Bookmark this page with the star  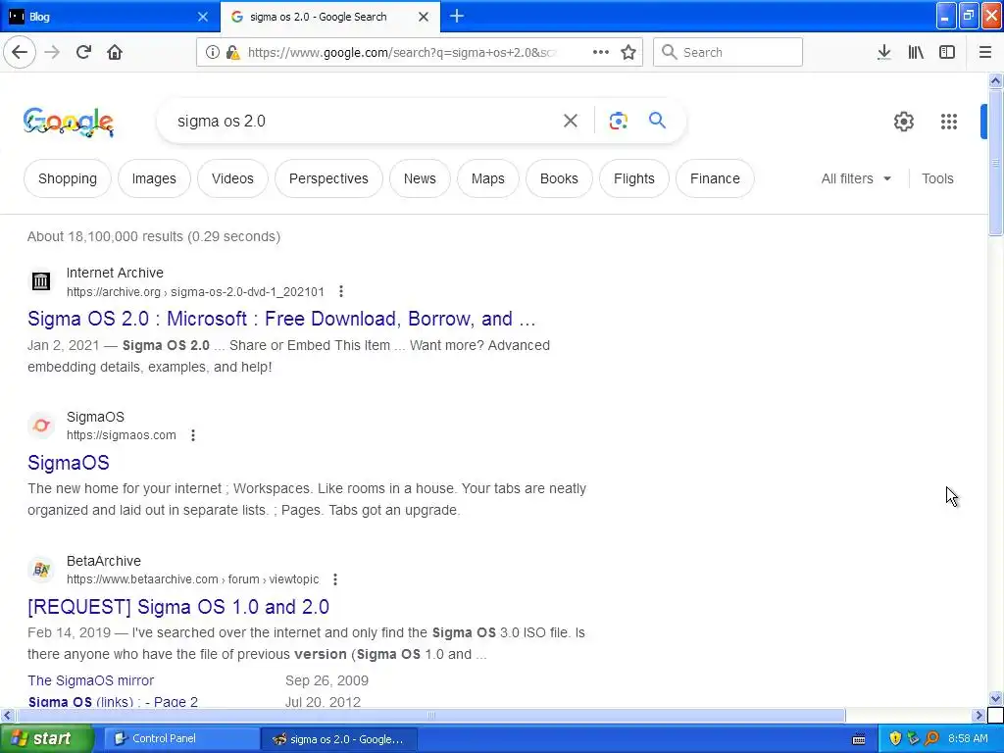628,52
